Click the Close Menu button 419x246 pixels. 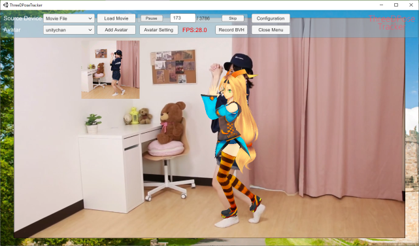(271, 29)
